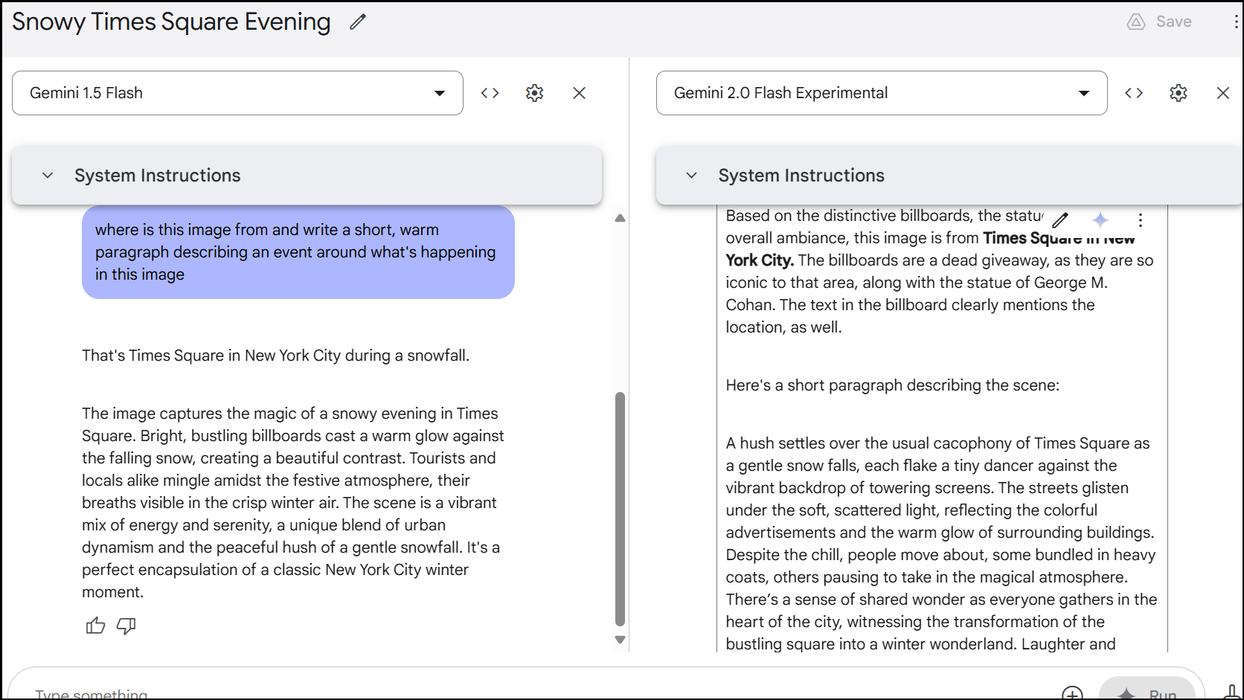Click the line 'Here's a short paragraph describing the scene:'

point(893,385)
